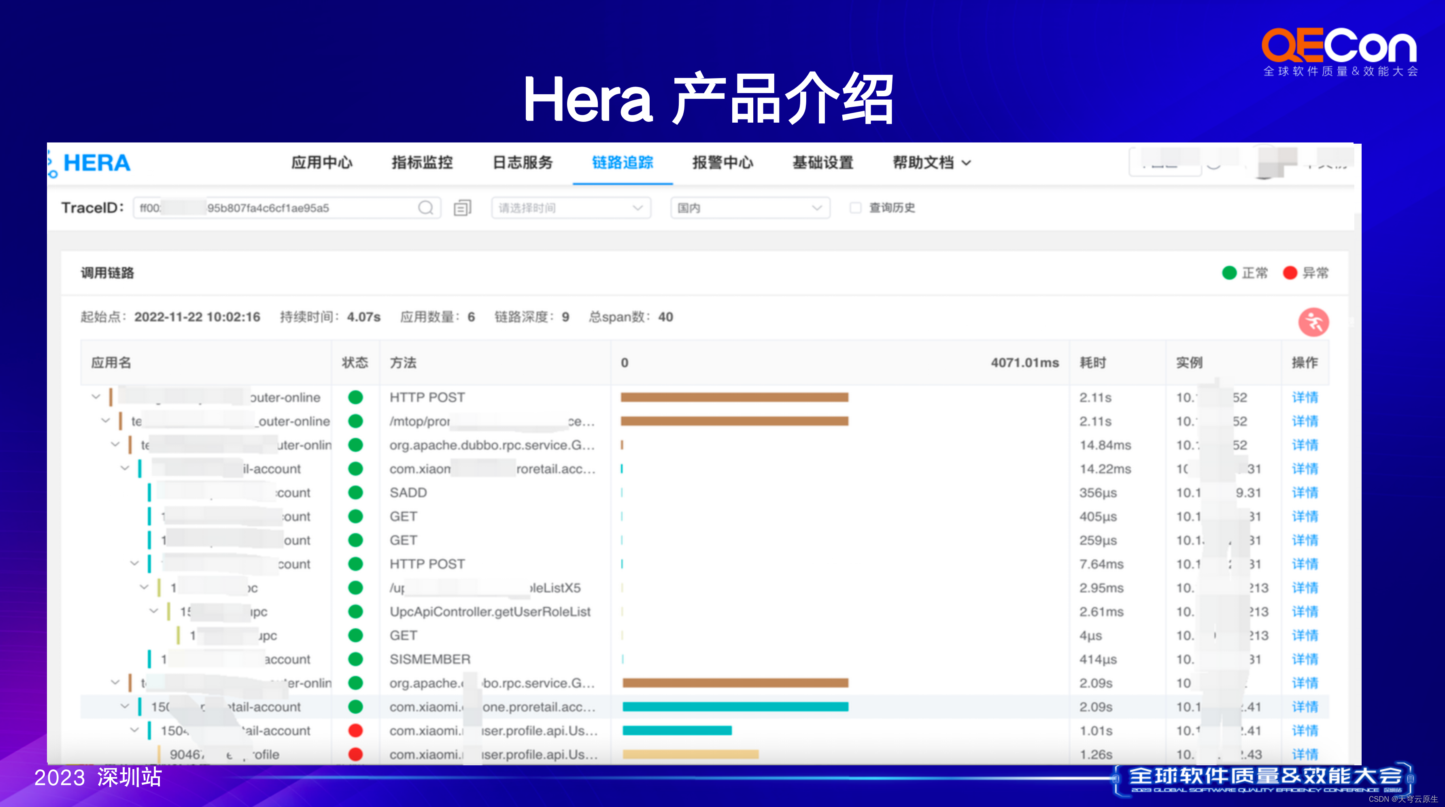Switch to the 日志服务 tab

(522, 163)
